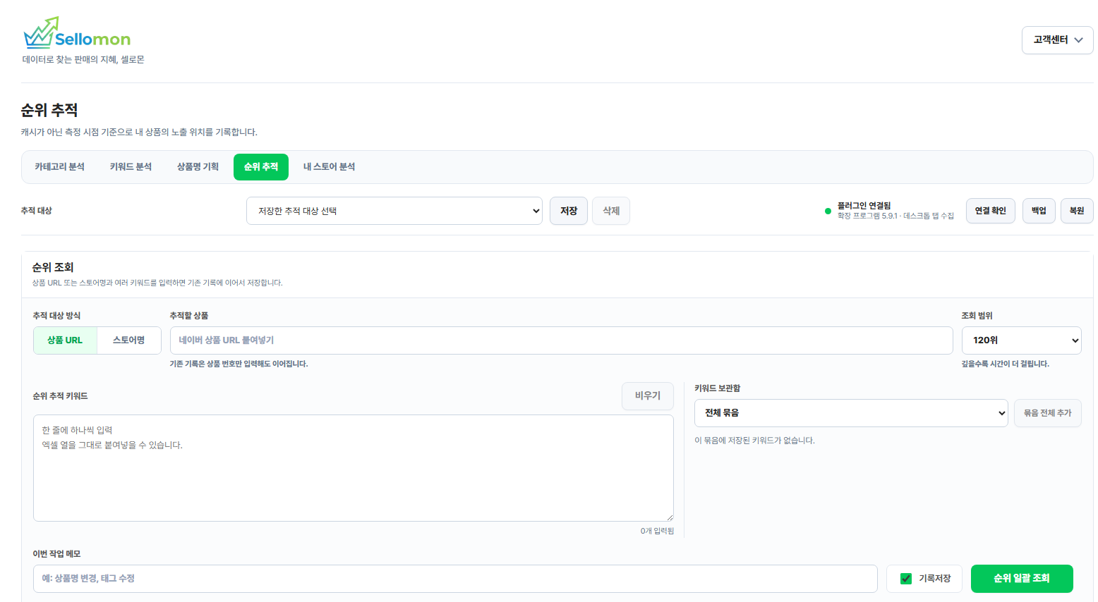Click the 이 묶음에 저장된 키워드가 없습니다 message
This screenshot has height=602, width=1098.
pos(754,441)
